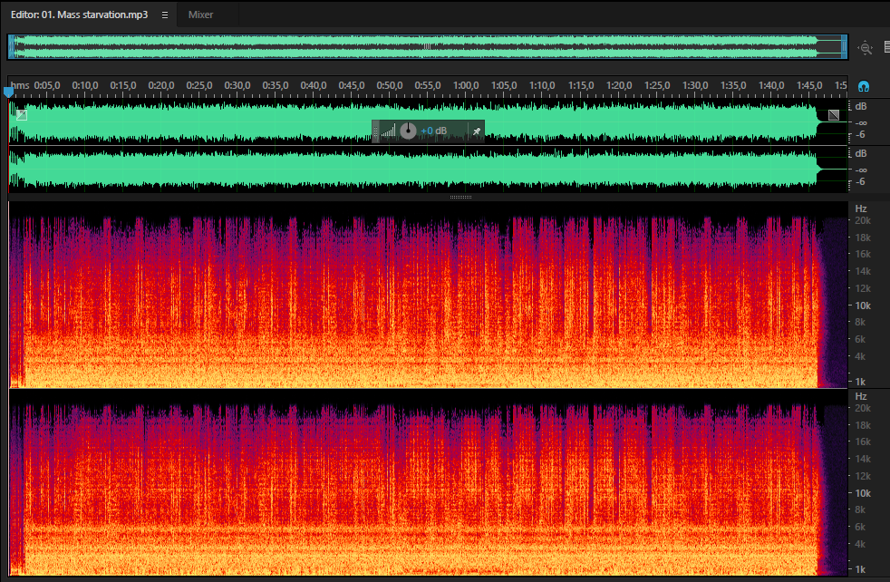Open the Editor panel menu icon
Image resolution: width=890 pixels, height=582 pixels.
(x=165, y=15)
